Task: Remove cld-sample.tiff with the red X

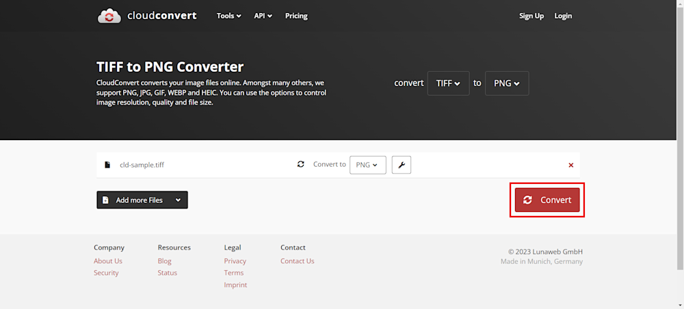Action: [570, 165]
